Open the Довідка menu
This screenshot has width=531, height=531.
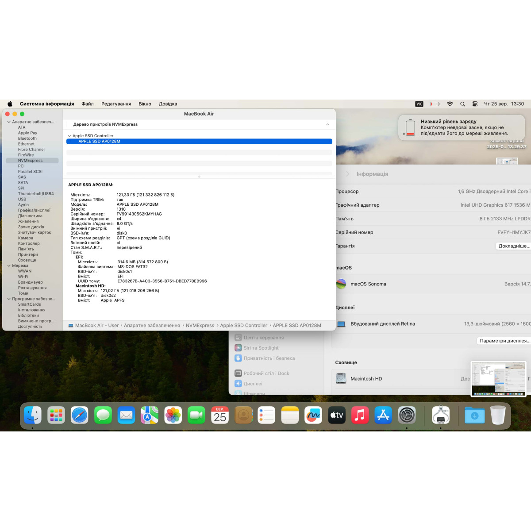tap(168, 104)
